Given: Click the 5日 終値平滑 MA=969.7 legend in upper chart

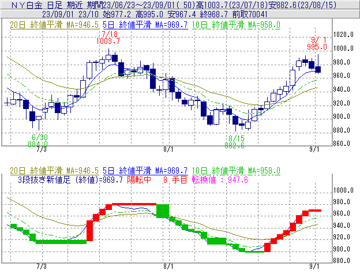Looking at the screenshot, I should (x=145, y=25).
